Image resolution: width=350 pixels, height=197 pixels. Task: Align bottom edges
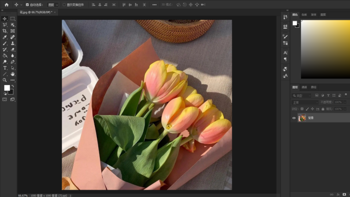point(136,4)
